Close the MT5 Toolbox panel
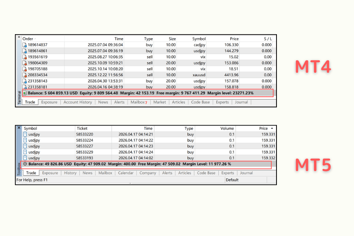The width and height of the screenshot is (354, 236). click(19, 127)
